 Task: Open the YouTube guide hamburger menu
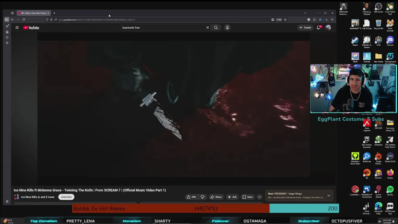tap(17, 28)
